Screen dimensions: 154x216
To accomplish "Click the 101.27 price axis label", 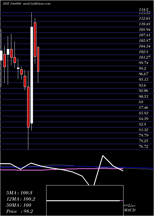I will point(144,57).
